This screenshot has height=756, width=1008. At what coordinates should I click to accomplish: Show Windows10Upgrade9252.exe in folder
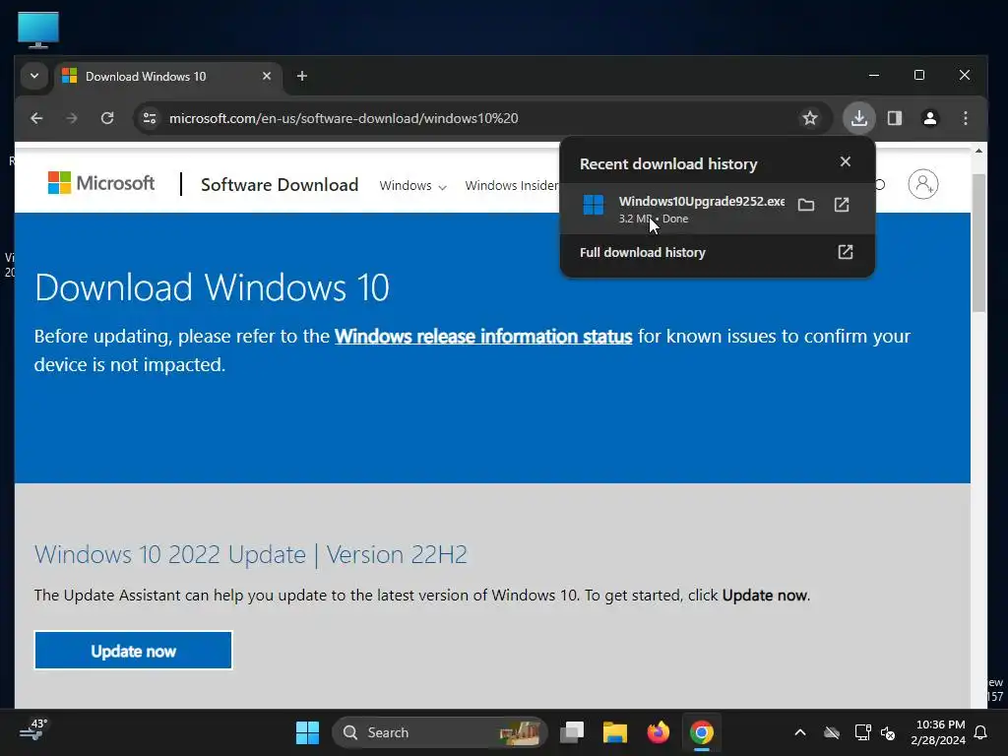click(x=806, y=205)
